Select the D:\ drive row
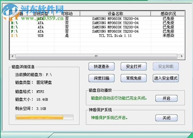 point(97,23)
